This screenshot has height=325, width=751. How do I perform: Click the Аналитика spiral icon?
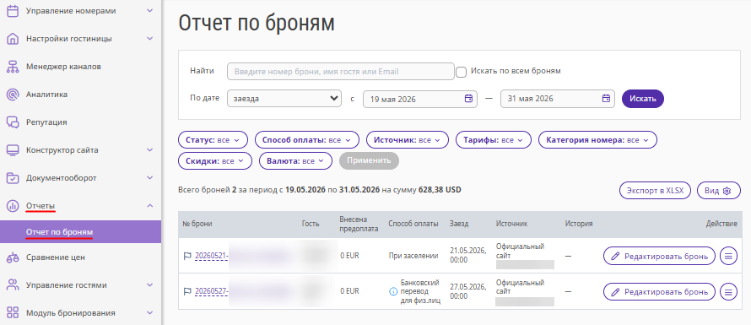click(x=13, y=95)
